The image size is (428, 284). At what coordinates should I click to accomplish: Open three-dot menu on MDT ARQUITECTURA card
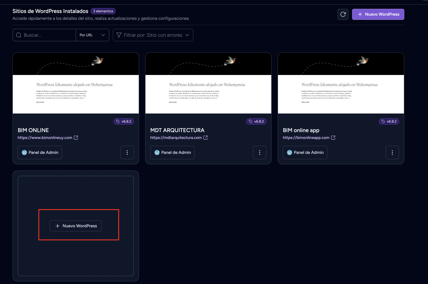(259, 153)
